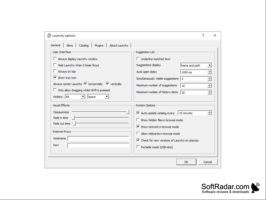Switch to the Plugins tab
266x200 pixels.
tap(99, 46)
